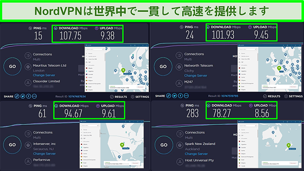Click Change Server under Clichy
Viewport: 304px width, 171px height.
point(195,76)
